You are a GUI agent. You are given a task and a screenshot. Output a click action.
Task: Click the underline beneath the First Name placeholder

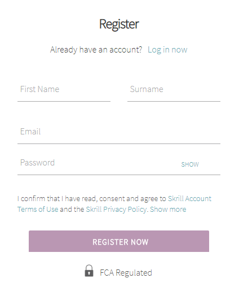[64, 101]
